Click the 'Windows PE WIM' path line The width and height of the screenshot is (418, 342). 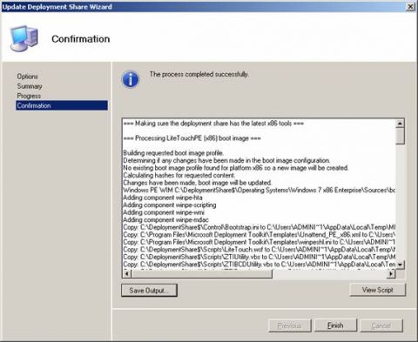click(x=260, y=191)
